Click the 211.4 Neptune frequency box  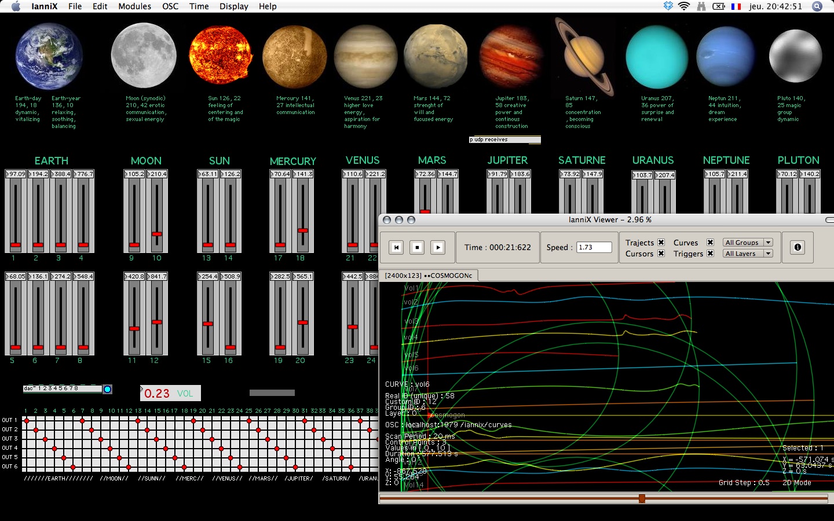pos(737,174)
